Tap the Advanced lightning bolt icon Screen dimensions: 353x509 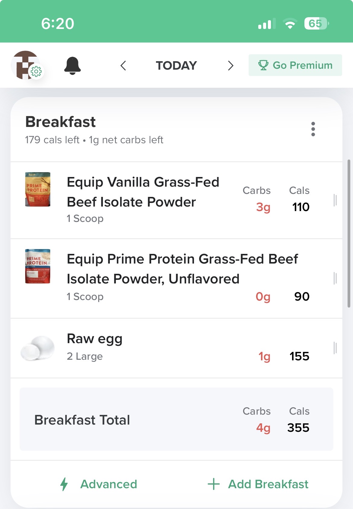(64, 484)
